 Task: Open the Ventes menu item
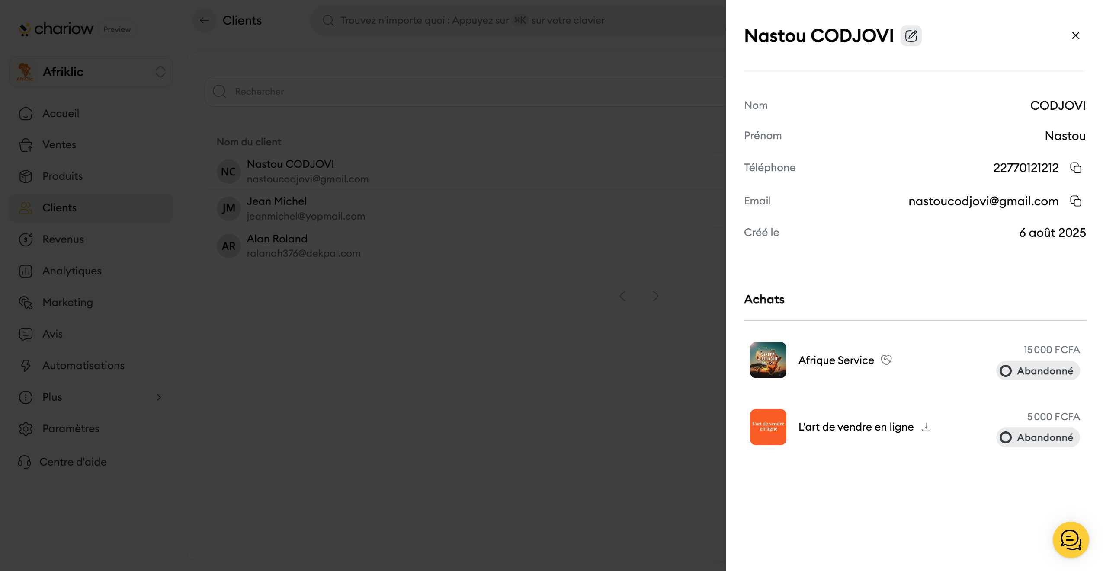pyautogui.click(x=59, y=145)
